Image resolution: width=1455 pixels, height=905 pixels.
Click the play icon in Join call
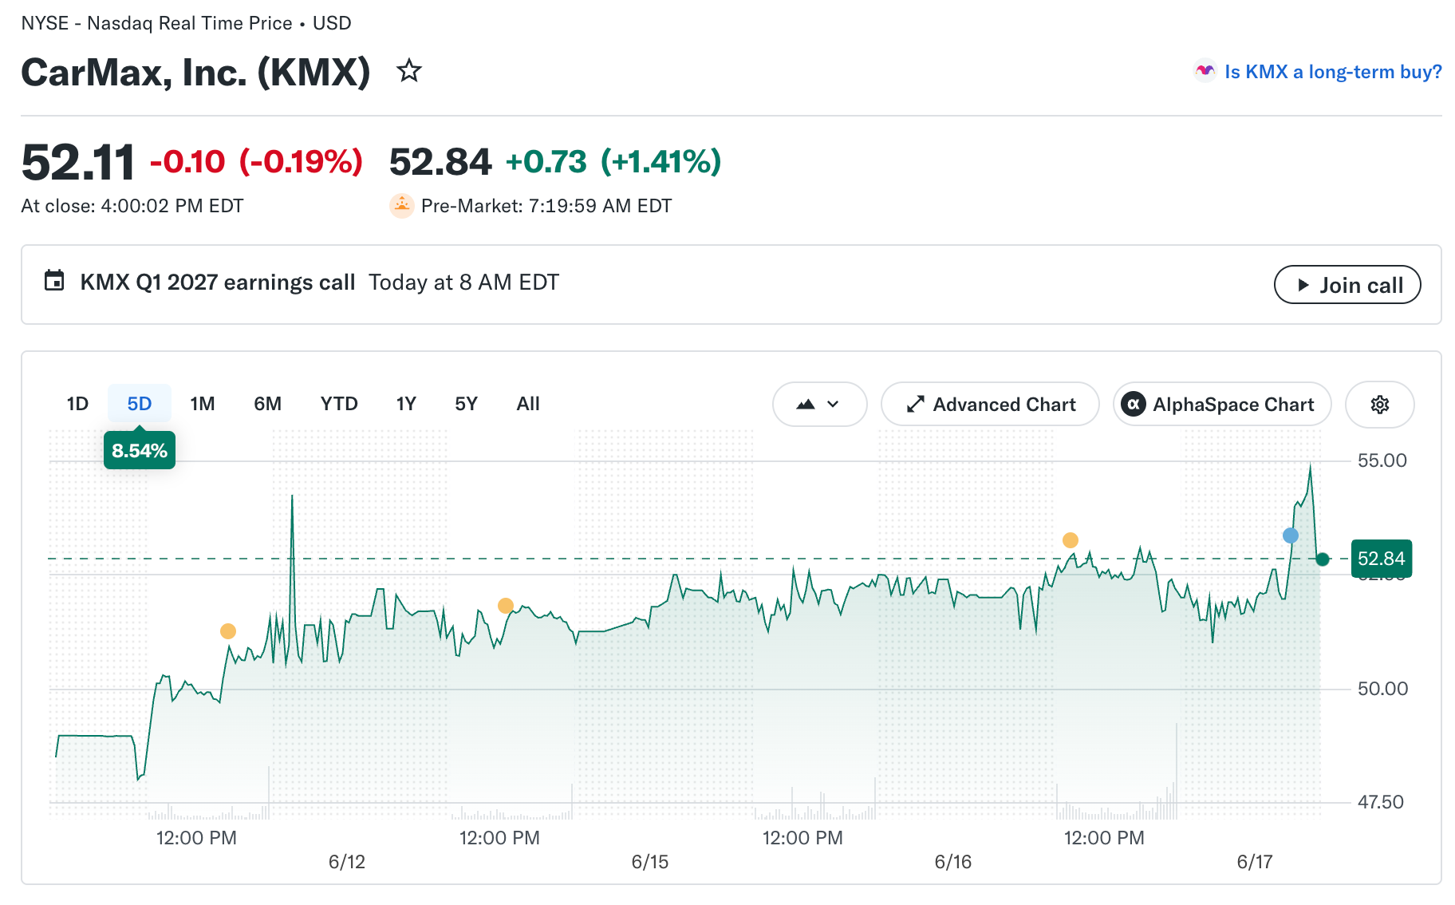pos(1303,285)
